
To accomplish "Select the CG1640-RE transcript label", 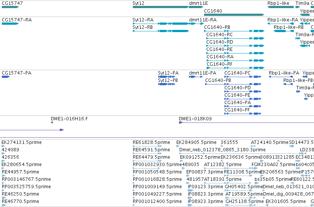I will (220, 49).
